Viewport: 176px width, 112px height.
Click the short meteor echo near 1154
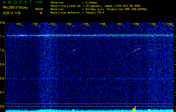(x=74, y=50)
